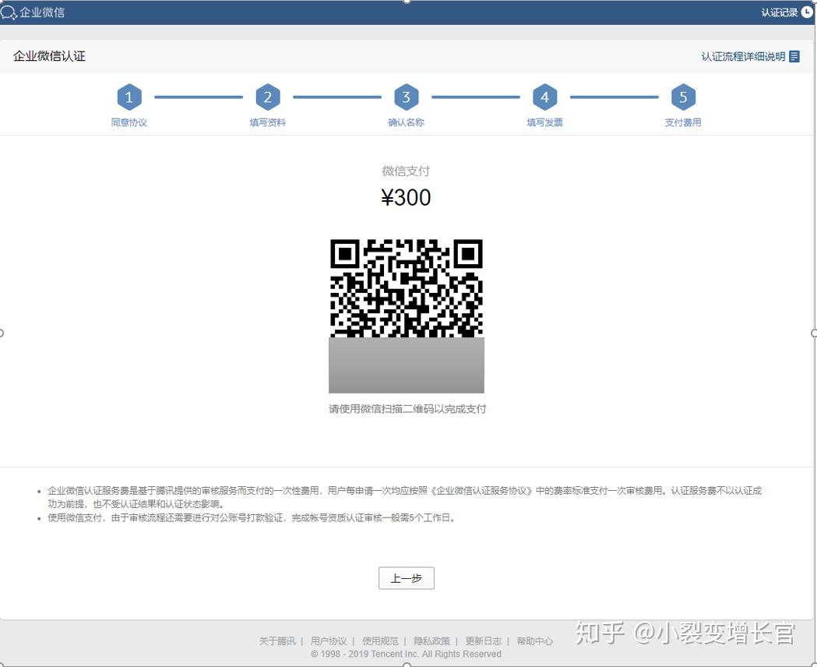The image size is (817, 667).
Task: Select the step 4 hexagon 填写发票
Action: click(x=544, y=97)
